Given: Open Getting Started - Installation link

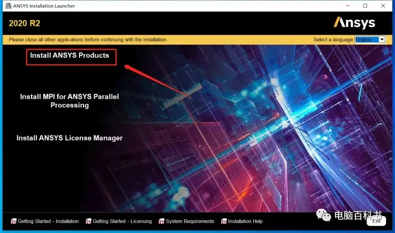Looking at the screenshot, I should 48,221.
